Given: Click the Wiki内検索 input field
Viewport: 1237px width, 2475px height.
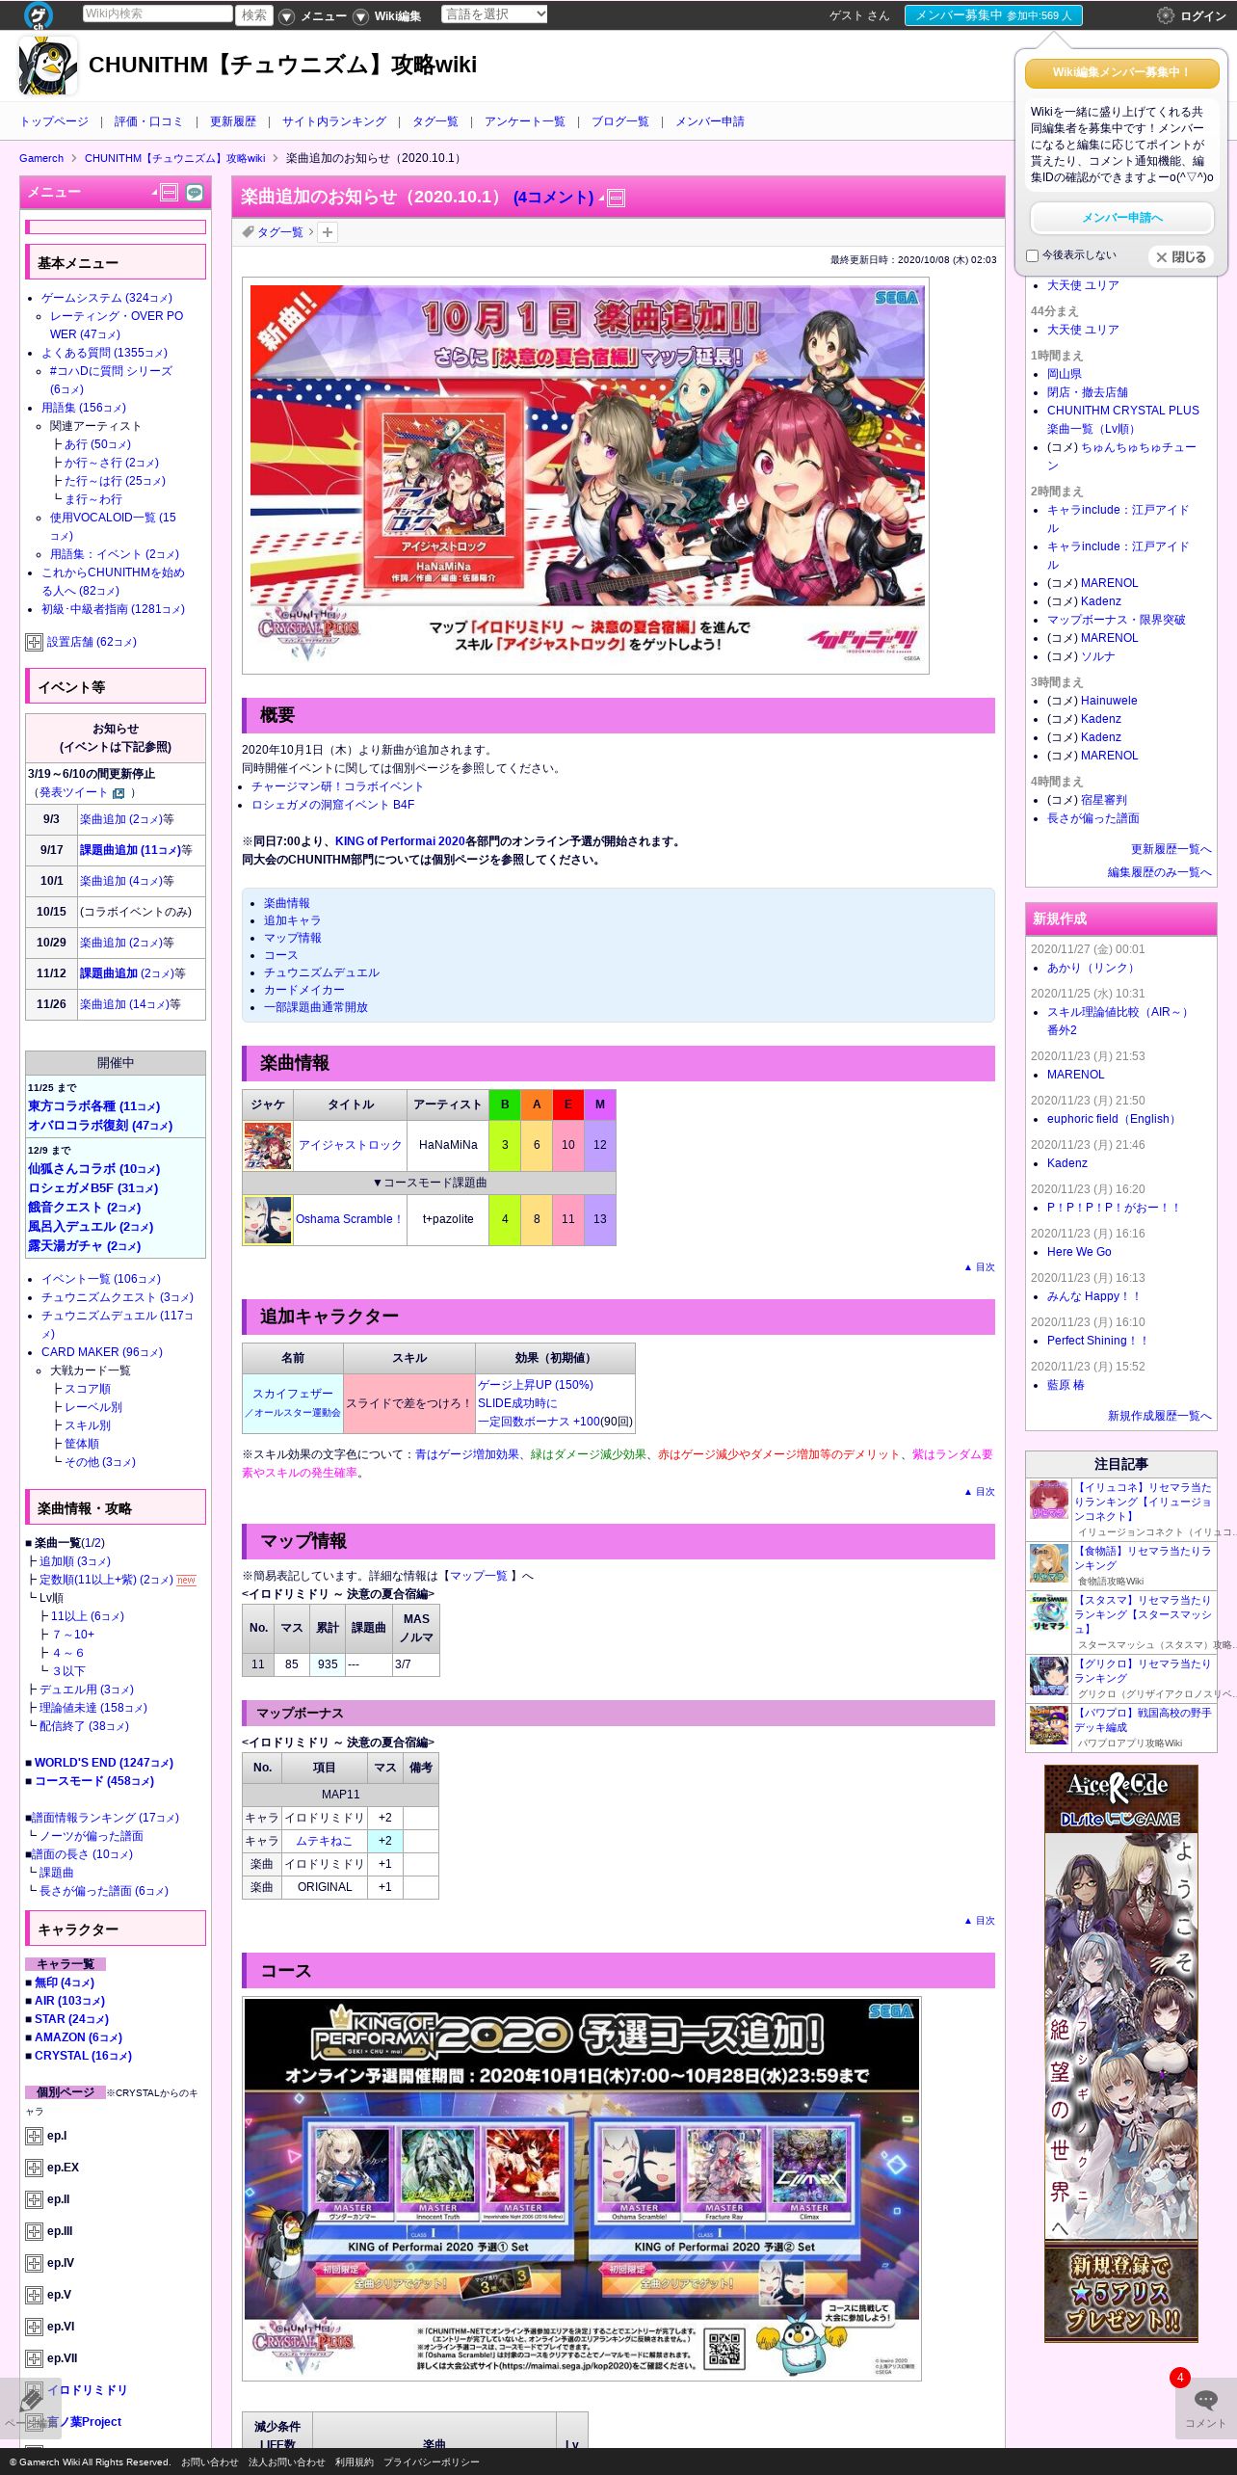Looking at the screenshot, I should 158,14.
